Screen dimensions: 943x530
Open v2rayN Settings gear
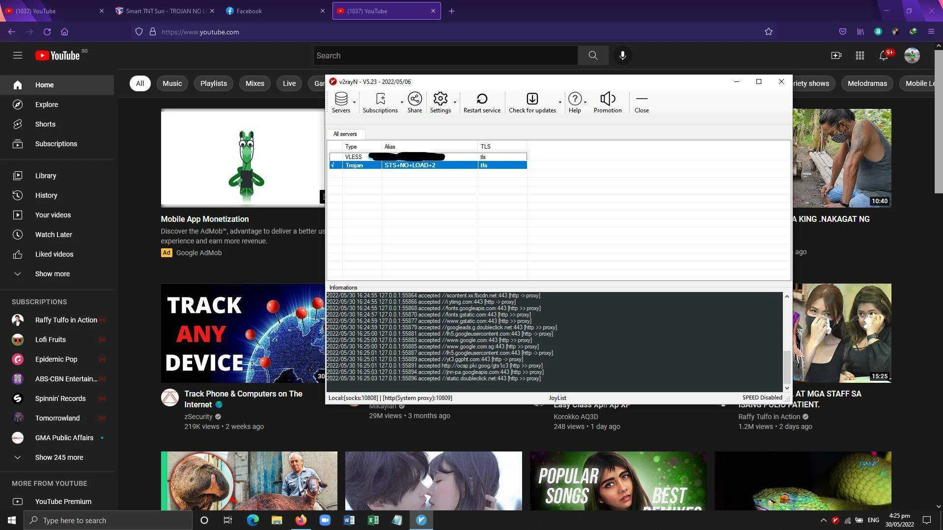(440, 103)
